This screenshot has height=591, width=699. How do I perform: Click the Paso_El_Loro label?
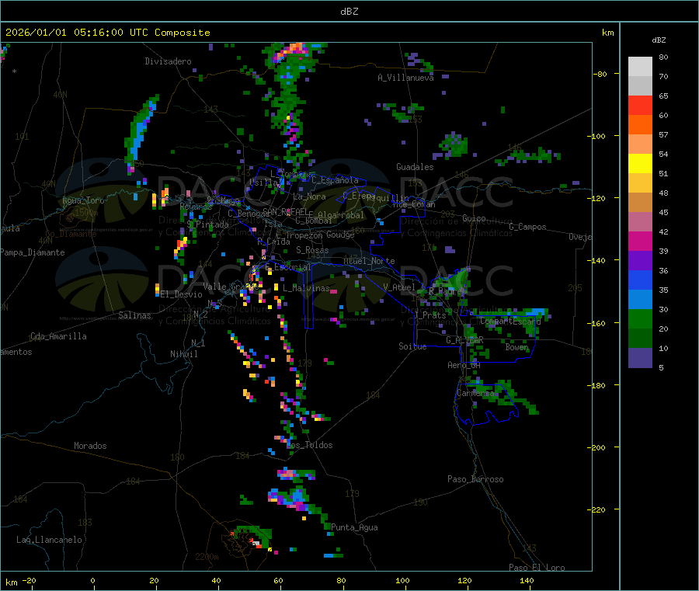pyautogui.click(x=537, y=568)
